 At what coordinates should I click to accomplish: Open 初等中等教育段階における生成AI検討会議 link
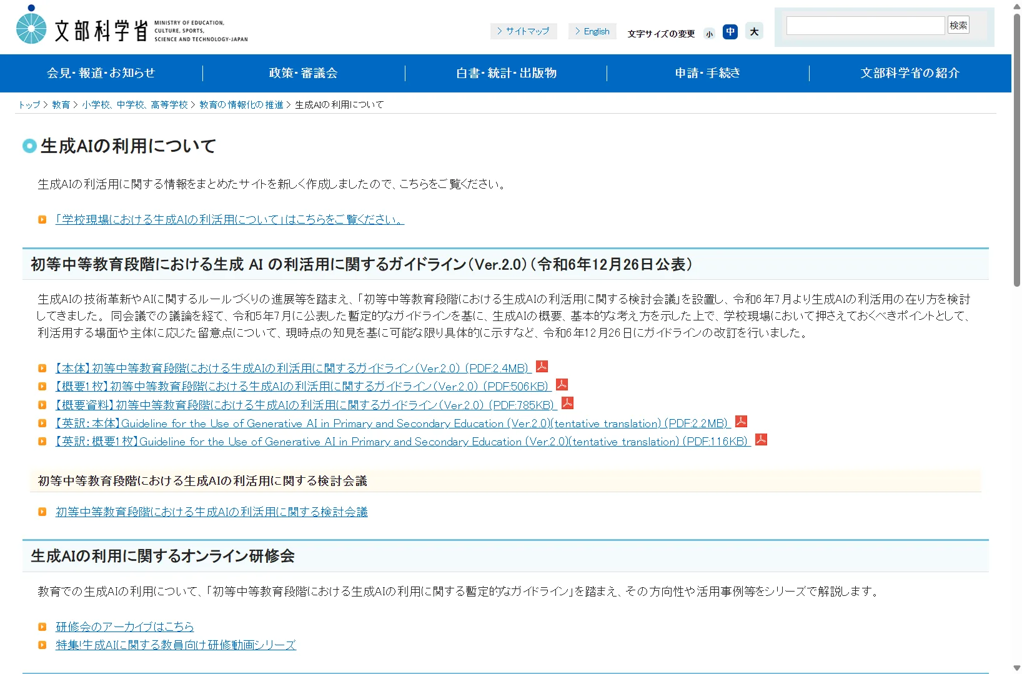[x=212, y=512]
